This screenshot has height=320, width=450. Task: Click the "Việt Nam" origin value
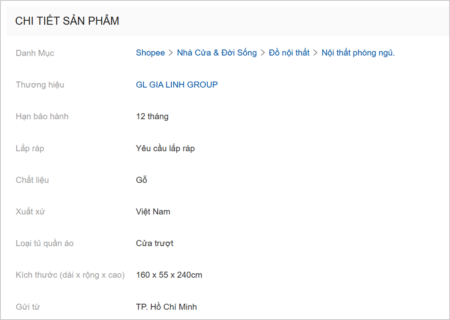coord(153,211)
